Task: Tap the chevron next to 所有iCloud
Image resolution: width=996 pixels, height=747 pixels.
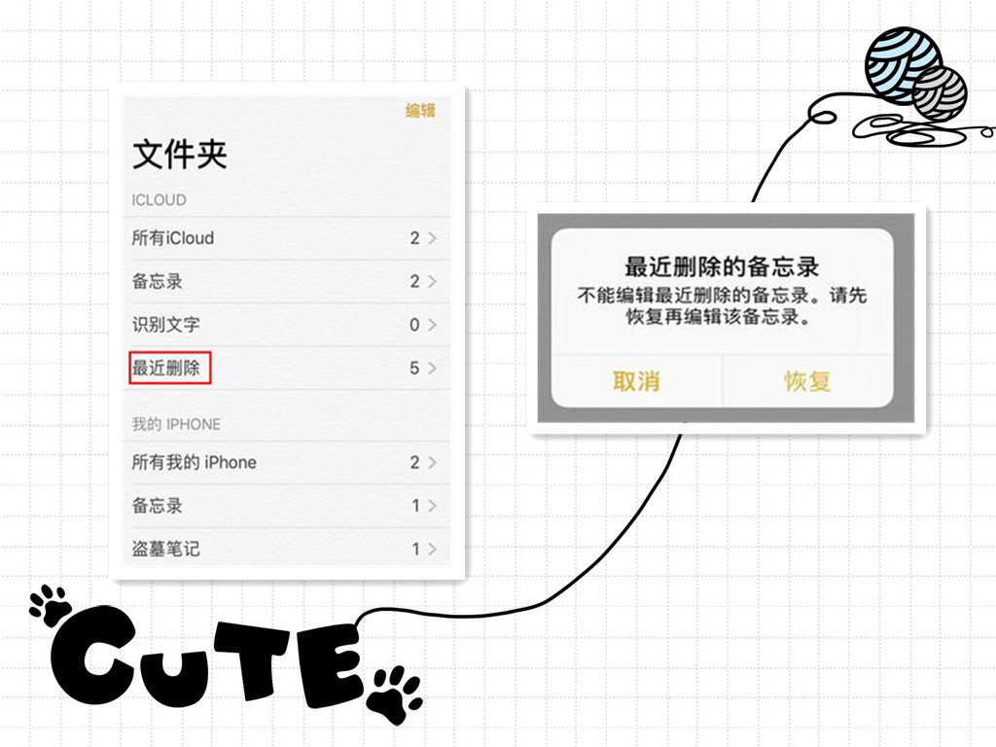Action: 431,237
